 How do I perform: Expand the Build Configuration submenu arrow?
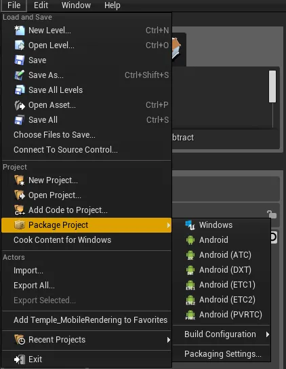(x=268, y=334)
